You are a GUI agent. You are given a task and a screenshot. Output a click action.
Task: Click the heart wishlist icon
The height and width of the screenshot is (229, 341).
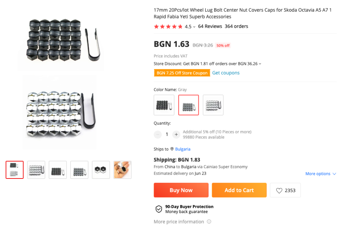coord(279,191)
